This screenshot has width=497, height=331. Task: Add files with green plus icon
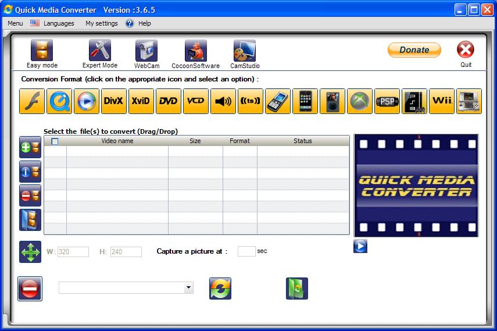click(x=30, y=147)
